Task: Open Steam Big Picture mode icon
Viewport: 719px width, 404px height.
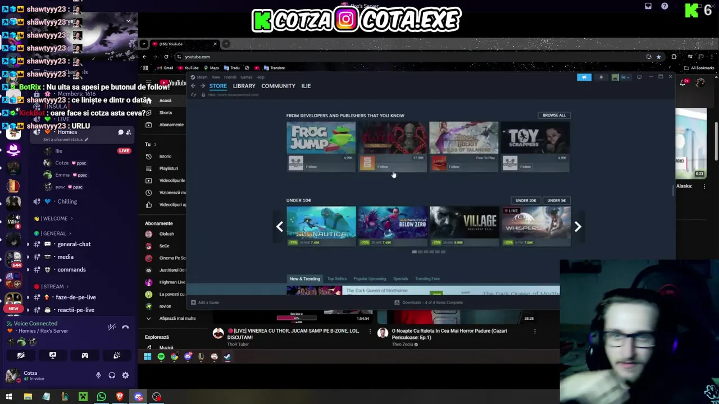Action: coord(639,77)
